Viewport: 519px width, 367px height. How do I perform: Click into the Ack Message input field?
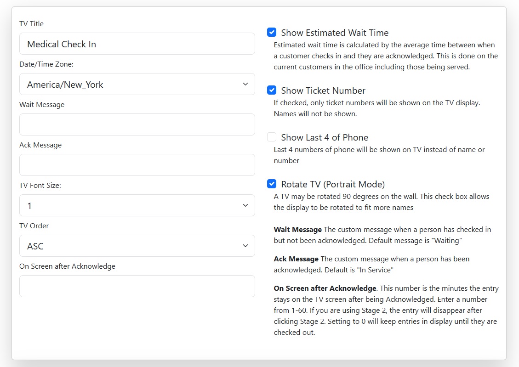pyautogui.click(x=137, y=165)
